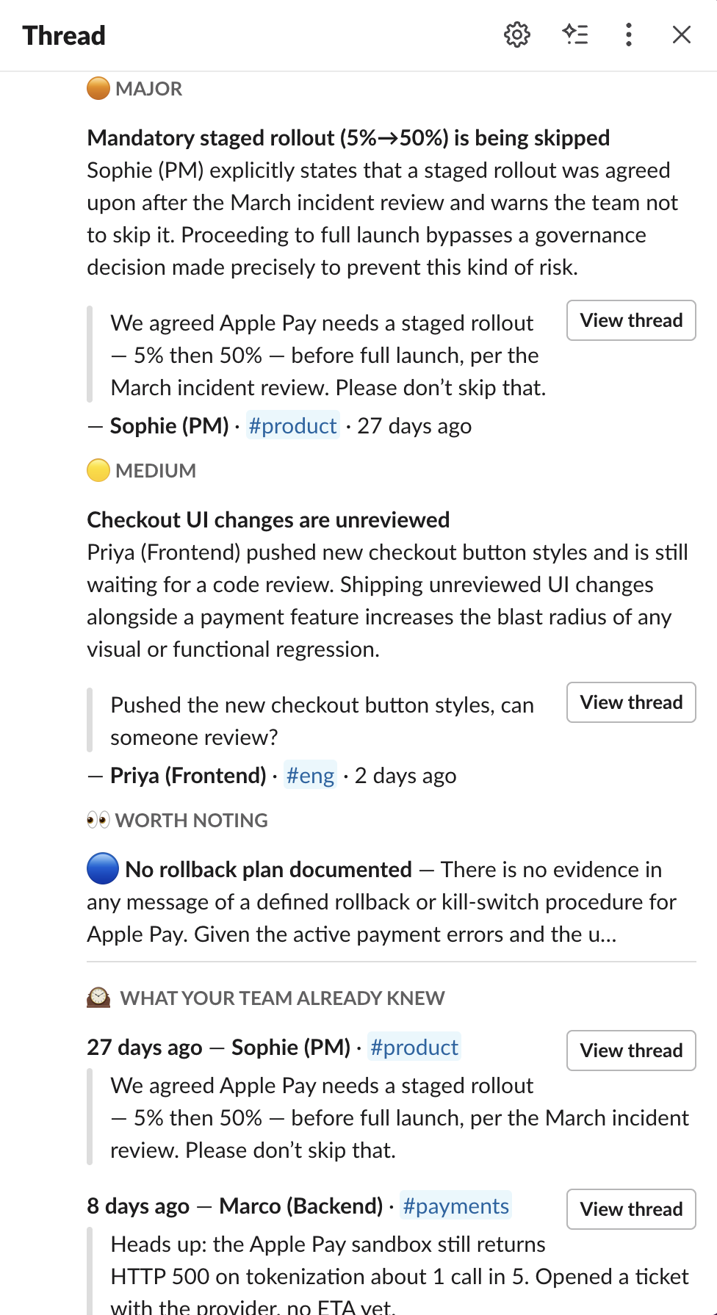Click the blue circle beside No rollback plan
Screen dimensions: 717x1315
(103, 869)
